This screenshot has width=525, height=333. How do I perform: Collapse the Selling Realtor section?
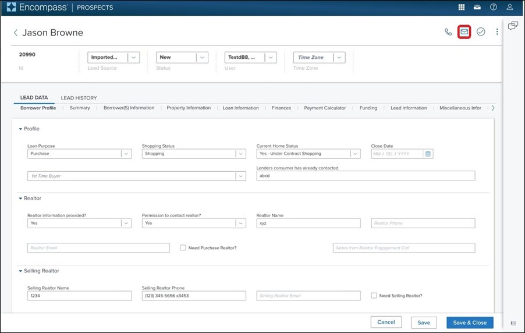click(x=20, y=271)
